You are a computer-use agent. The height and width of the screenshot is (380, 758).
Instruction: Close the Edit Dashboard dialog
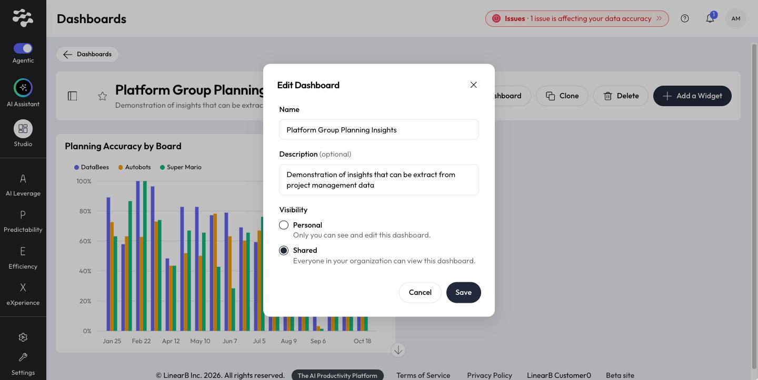[473, 85]
